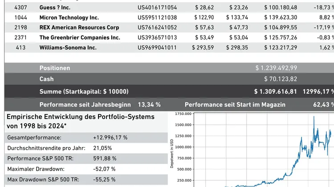334x187 pixels.
Task: Click the cash amount $ 70.123,82
Action: 281,79
